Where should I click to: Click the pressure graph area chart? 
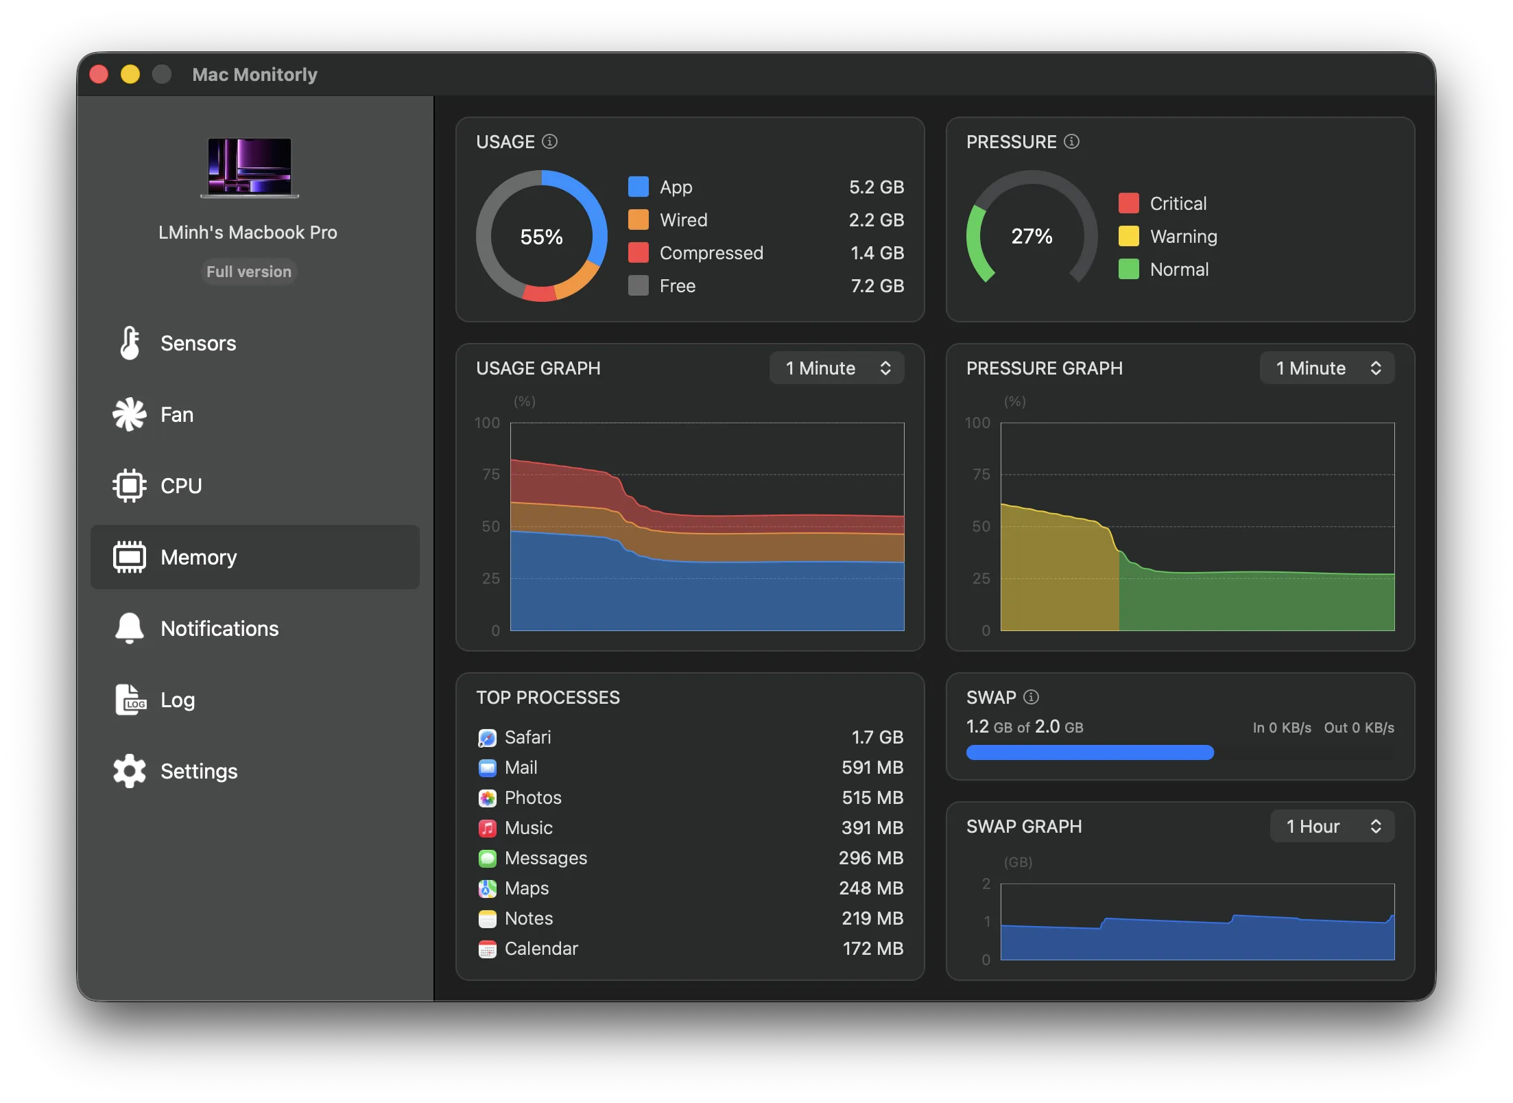tap(1198, 527)
